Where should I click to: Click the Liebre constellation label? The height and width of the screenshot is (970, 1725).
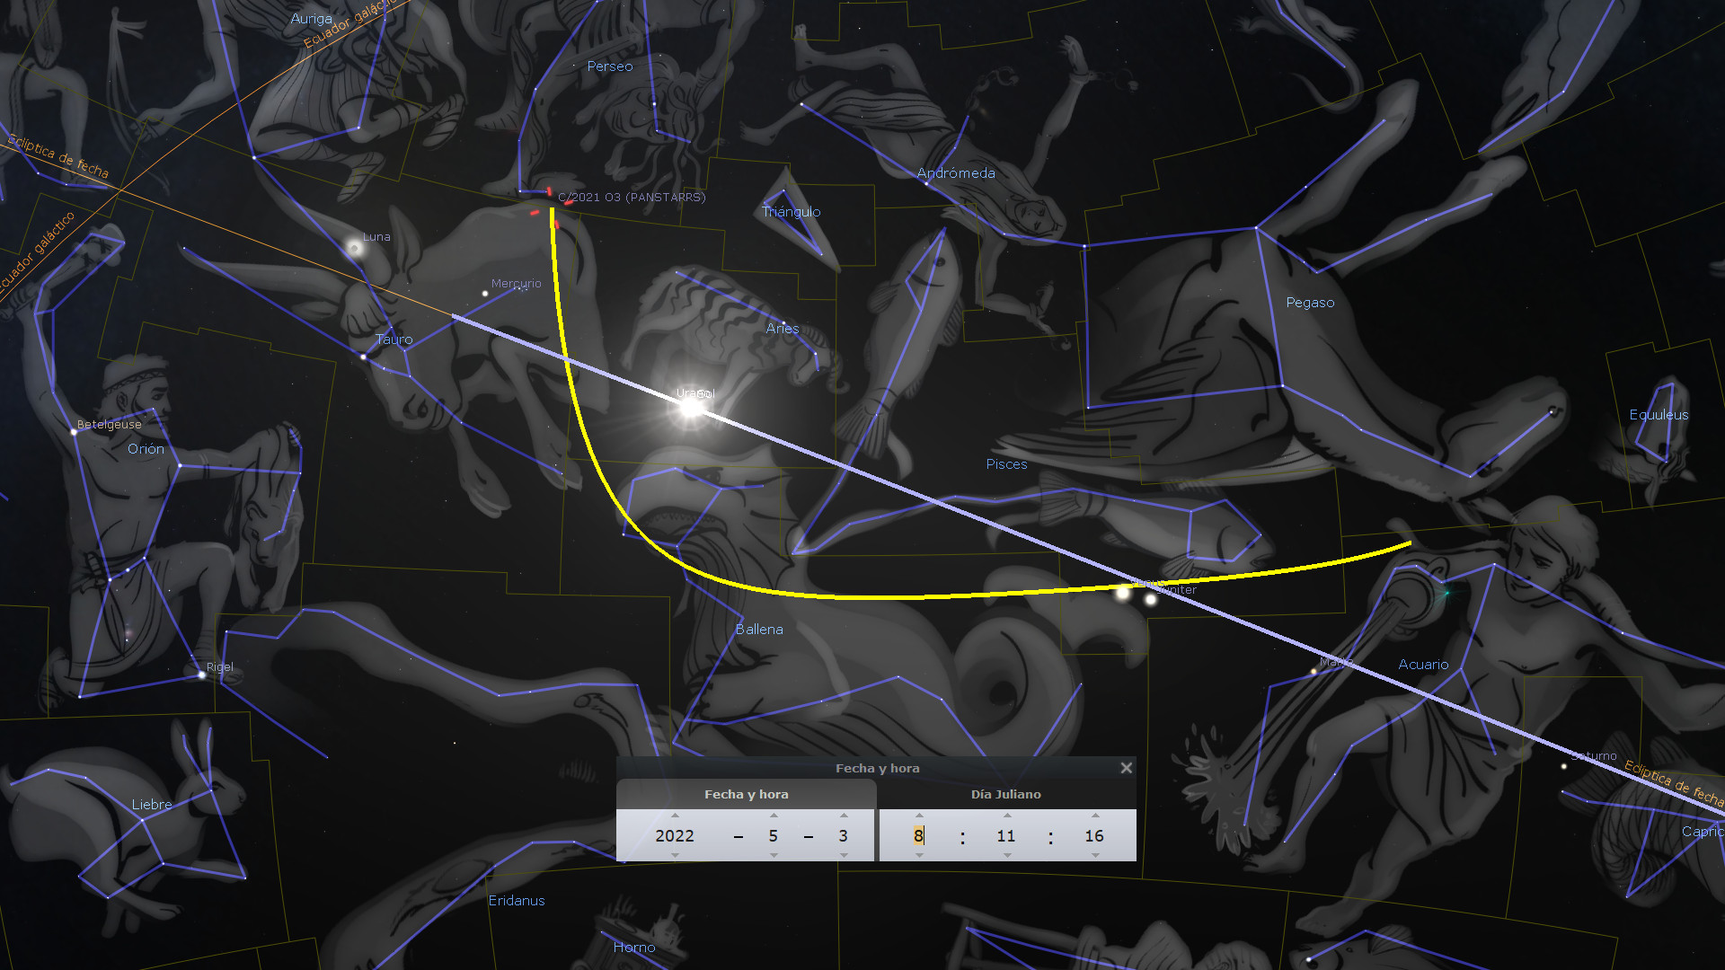tap(152, 805)
